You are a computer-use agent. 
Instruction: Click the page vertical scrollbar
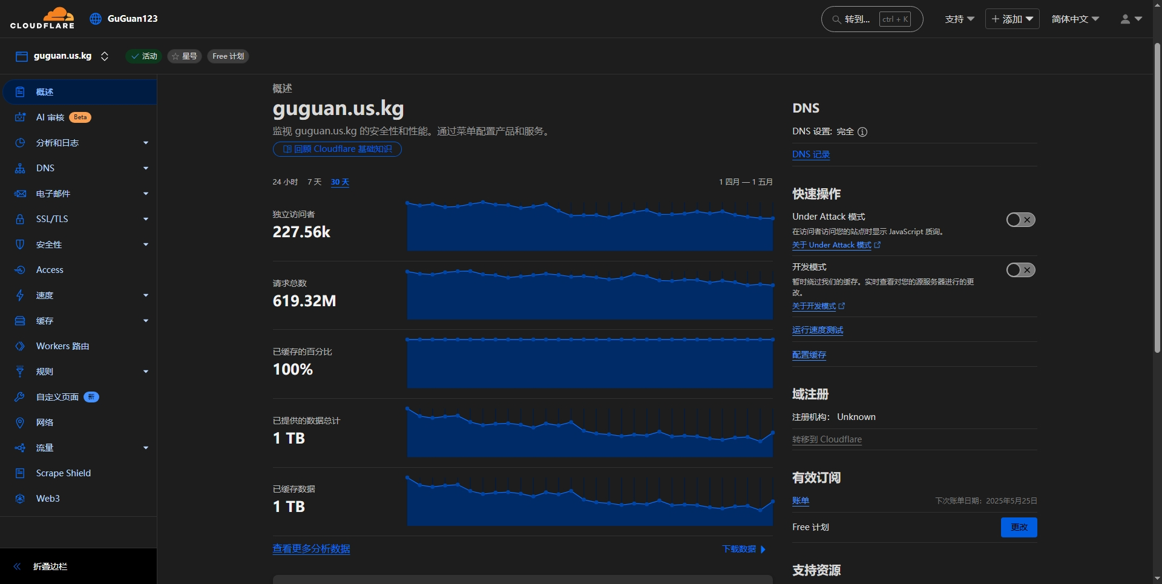coord(1157,197)
